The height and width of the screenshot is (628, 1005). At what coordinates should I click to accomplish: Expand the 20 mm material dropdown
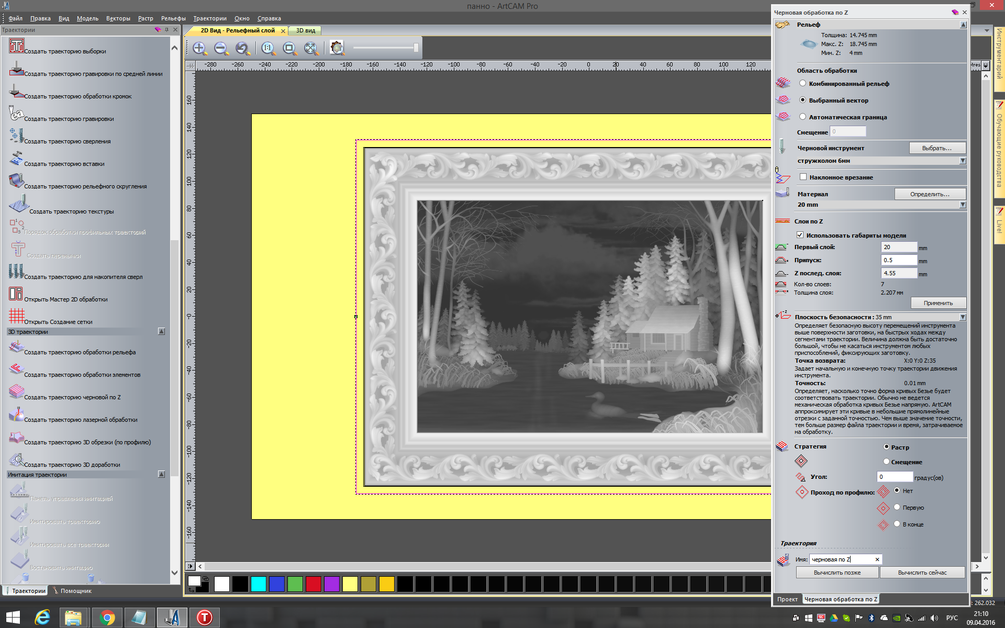[962, 205]
